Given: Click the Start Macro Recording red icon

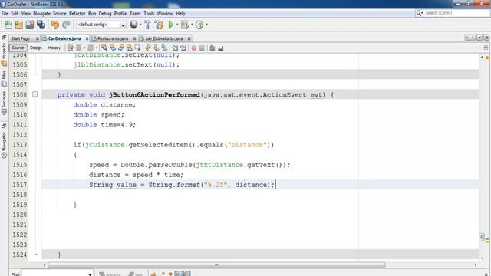Looking at the screenshot, I should [x=194, y=48].
